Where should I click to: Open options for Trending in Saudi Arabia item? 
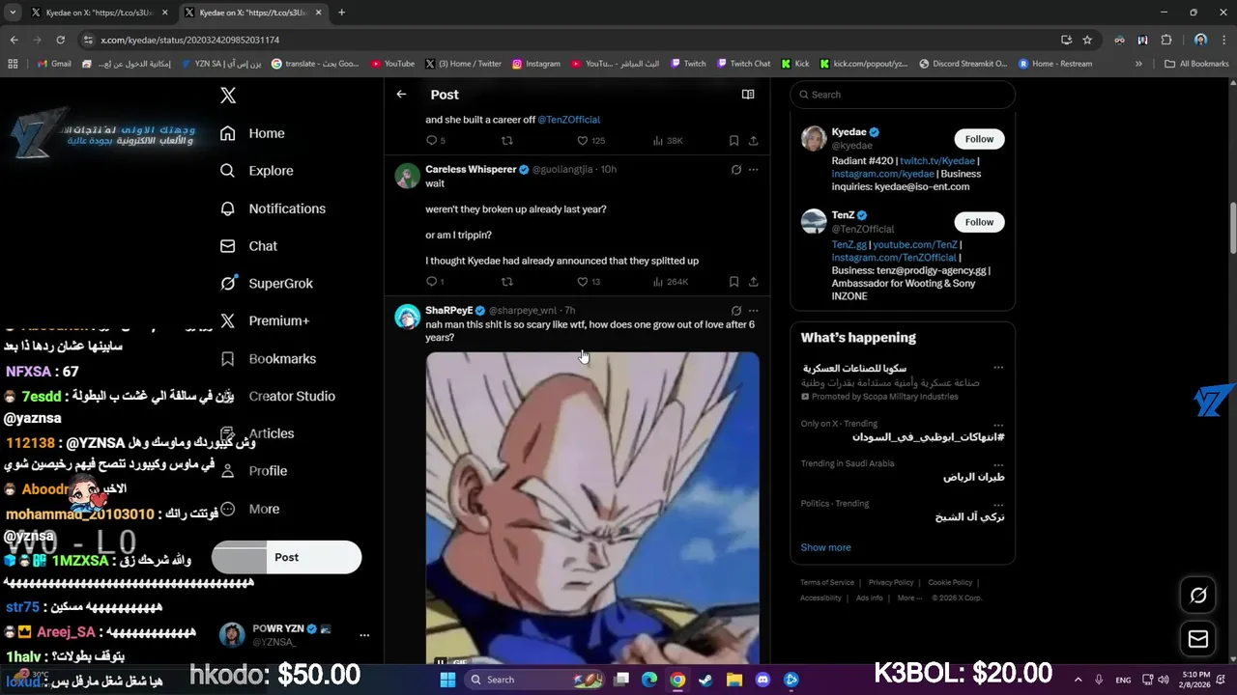(x=998, y=464)
